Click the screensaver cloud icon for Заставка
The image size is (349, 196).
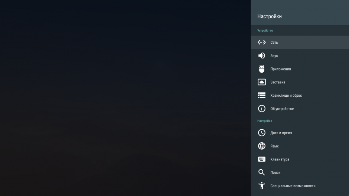(261, 82)
